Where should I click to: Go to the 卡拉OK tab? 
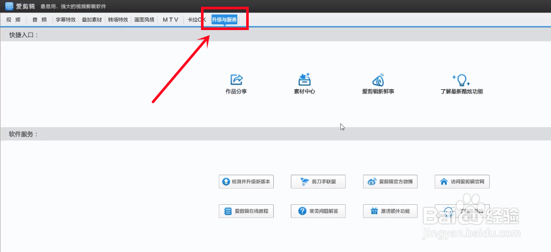(196, 20)
